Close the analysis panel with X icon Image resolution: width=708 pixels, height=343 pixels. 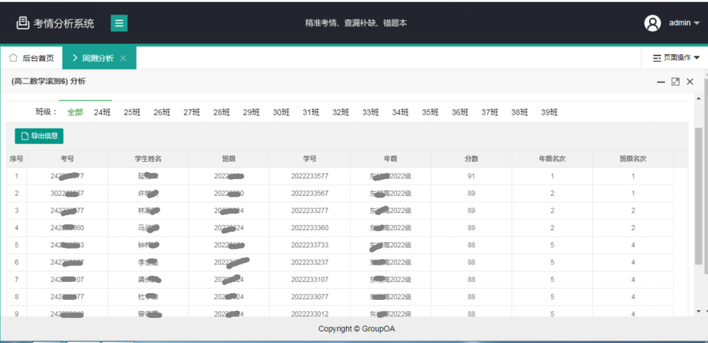[690, 82]
